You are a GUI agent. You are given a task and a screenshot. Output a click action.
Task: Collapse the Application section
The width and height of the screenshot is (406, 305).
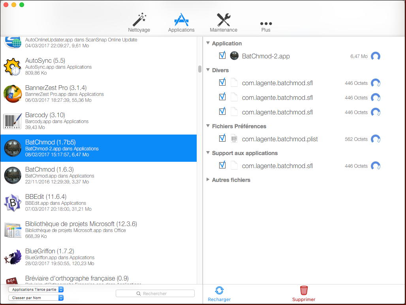pyautogui.click(x=208, y=43)
